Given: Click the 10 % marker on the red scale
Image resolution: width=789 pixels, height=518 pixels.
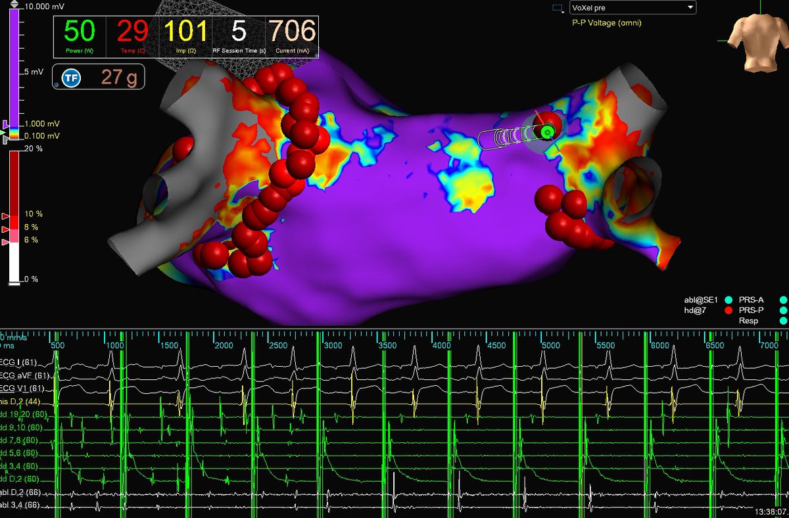Looking at the screenshot, I should pos(6,216).
